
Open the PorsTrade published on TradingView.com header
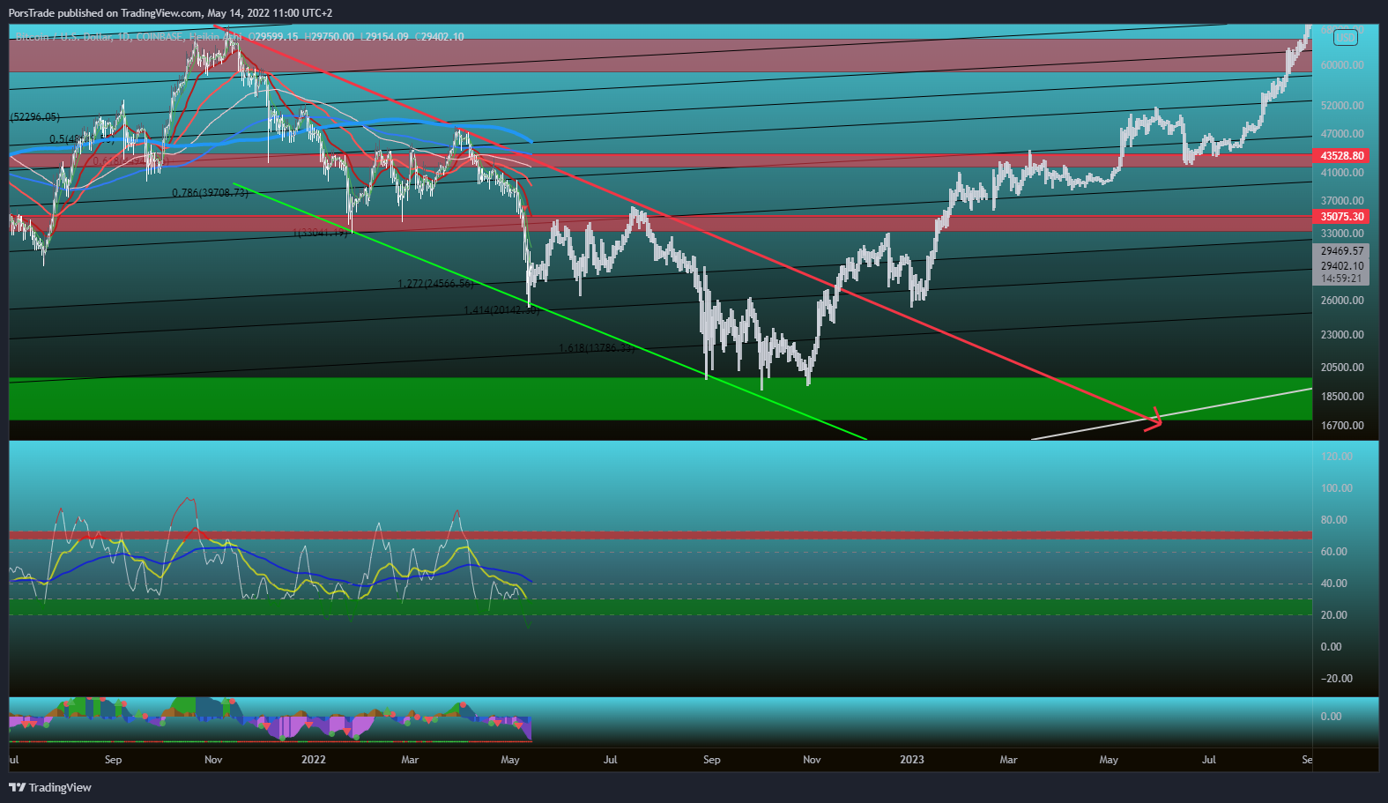[x=170, y=13]
